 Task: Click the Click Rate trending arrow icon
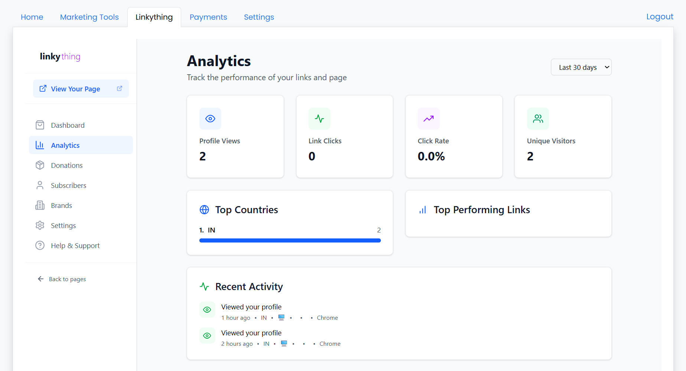pyautogui.click(x=428, y=119)
